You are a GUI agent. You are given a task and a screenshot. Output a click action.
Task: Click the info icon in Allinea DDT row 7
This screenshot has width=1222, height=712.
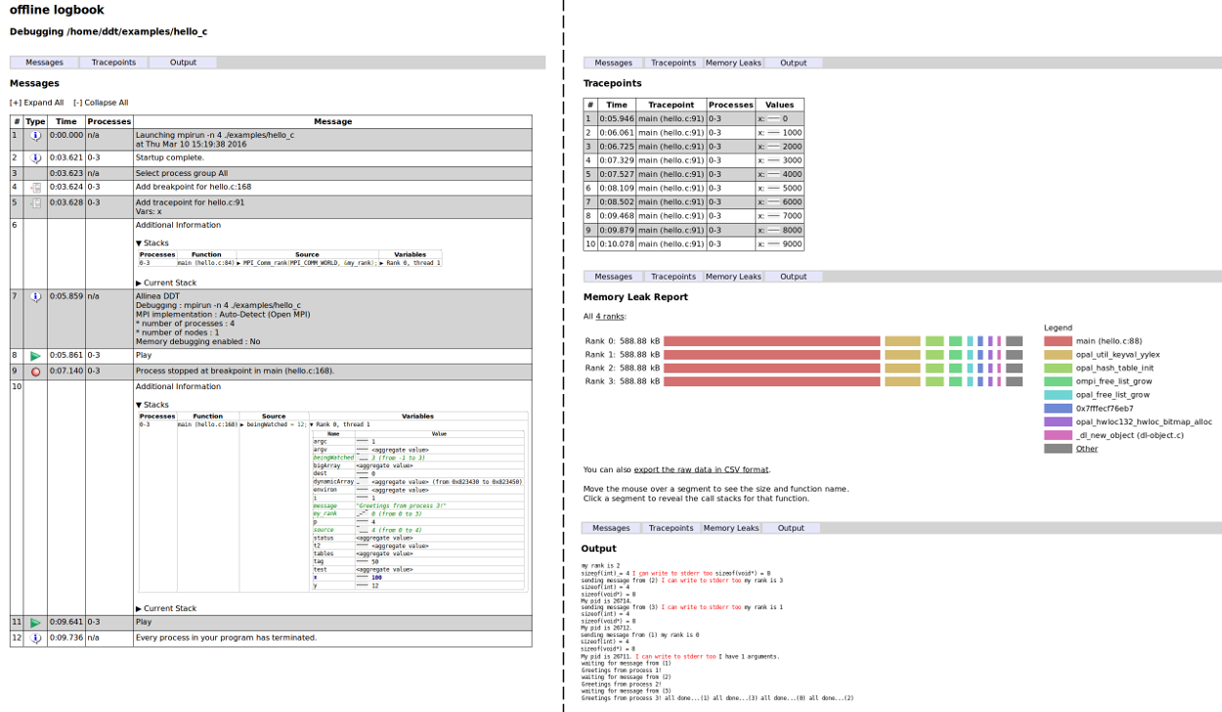point(35,296)
